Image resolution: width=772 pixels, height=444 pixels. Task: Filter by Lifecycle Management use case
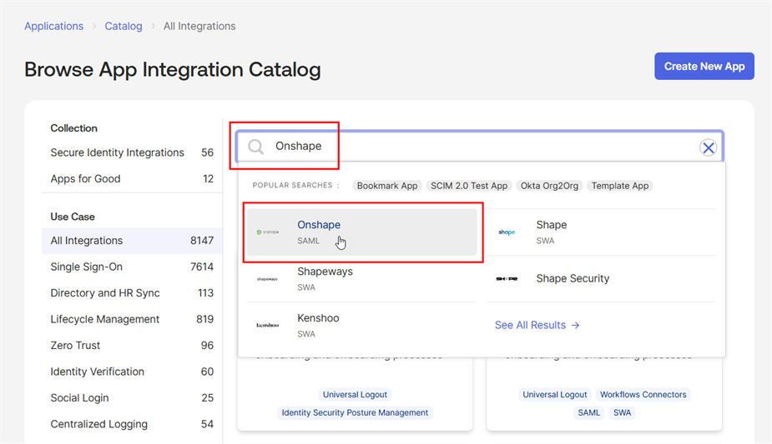coord(104,319)
